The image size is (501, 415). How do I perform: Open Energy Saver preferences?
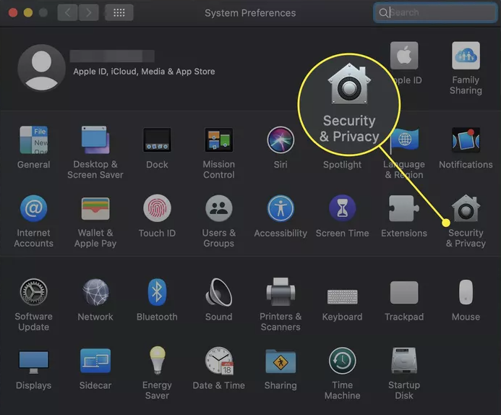[157, 360]
